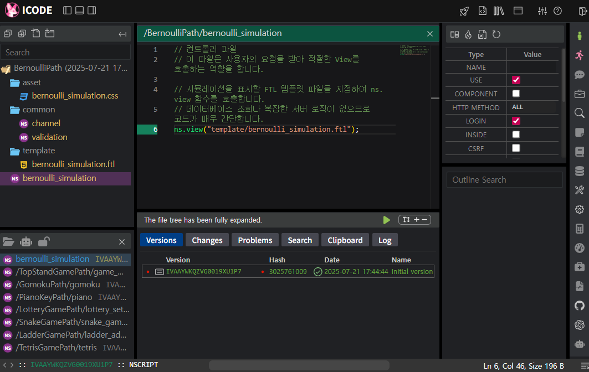Click the database icon in right sidebar

579,171
